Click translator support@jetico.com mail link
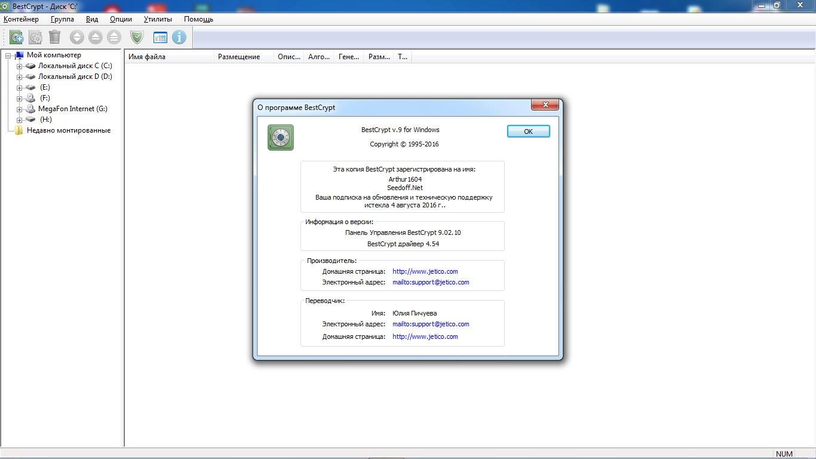 coord(431,324)
